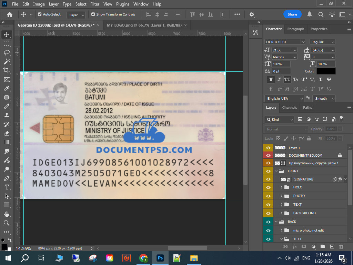Select the Crop tool
The height and width of the screenshot is (265, 353).
(x=7, y=70)
